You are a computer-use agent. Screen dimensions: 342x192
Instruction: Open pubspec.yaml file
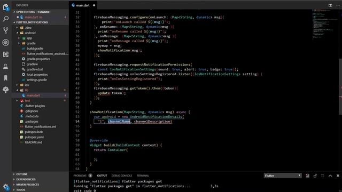tap(34, 137)
